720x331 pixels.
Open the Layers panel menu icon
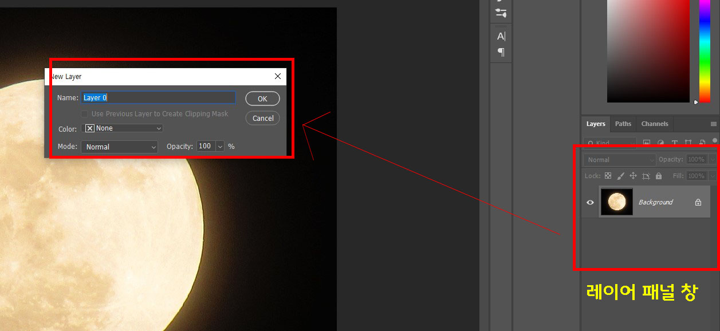click(x=713, y=124)
